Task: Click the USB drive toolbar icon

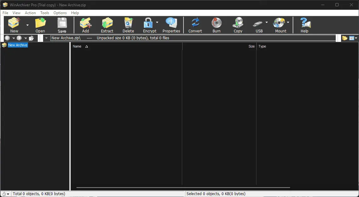Action: pos(258,24)
